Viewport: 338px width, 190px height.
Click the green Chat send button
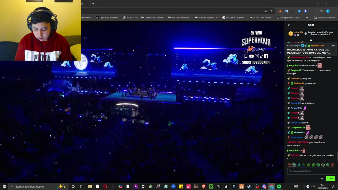tap(330, 179)
